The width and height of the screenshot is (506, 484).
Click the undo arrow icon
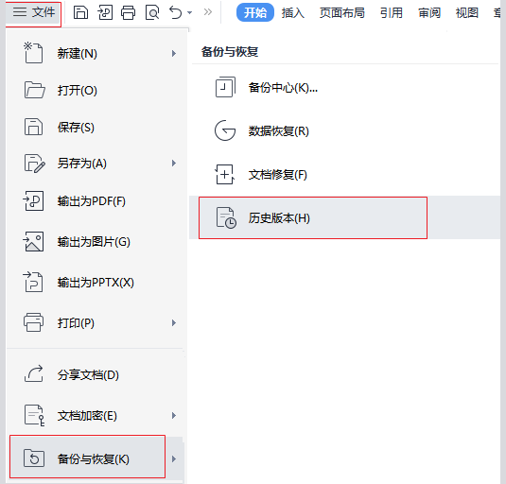176,13
